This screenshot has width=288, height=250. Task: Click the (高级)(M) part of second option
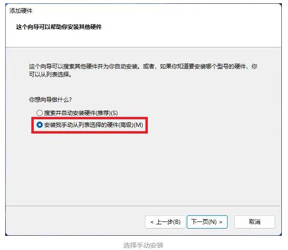(x=131, y=125)
